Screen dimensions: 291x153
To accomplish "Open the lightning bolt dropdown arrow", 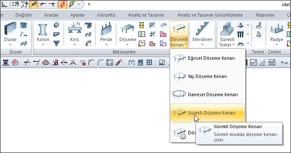I will (79, 5).
